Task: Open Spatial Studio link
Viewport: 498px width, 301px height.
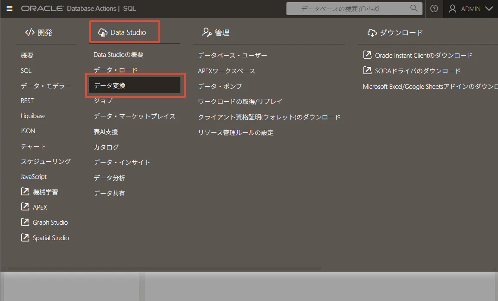Action: (x=51, y=238)
